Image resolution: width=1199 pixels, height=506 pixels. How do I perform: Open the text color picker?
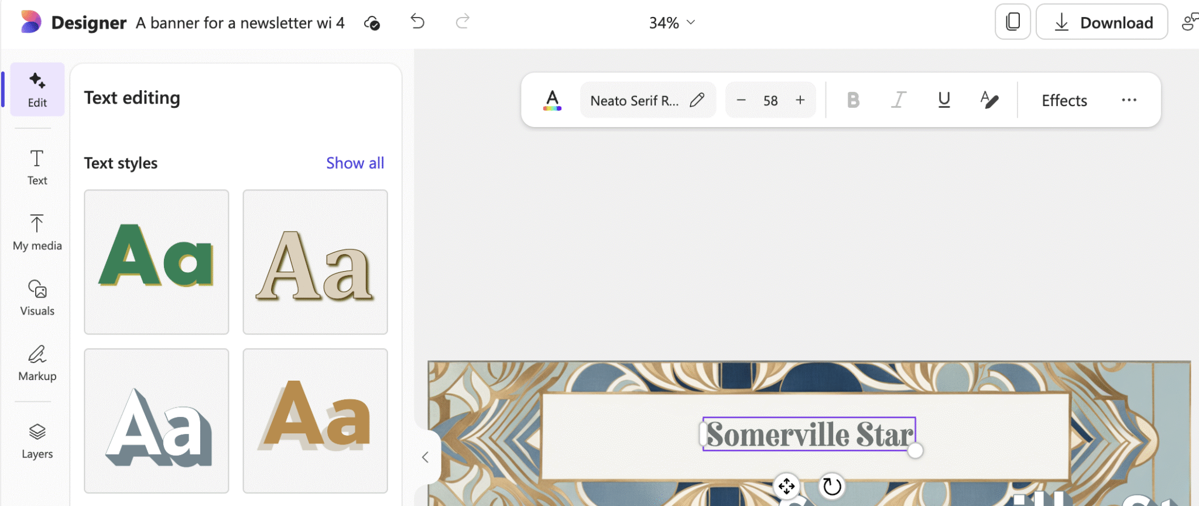pos(552,100)
